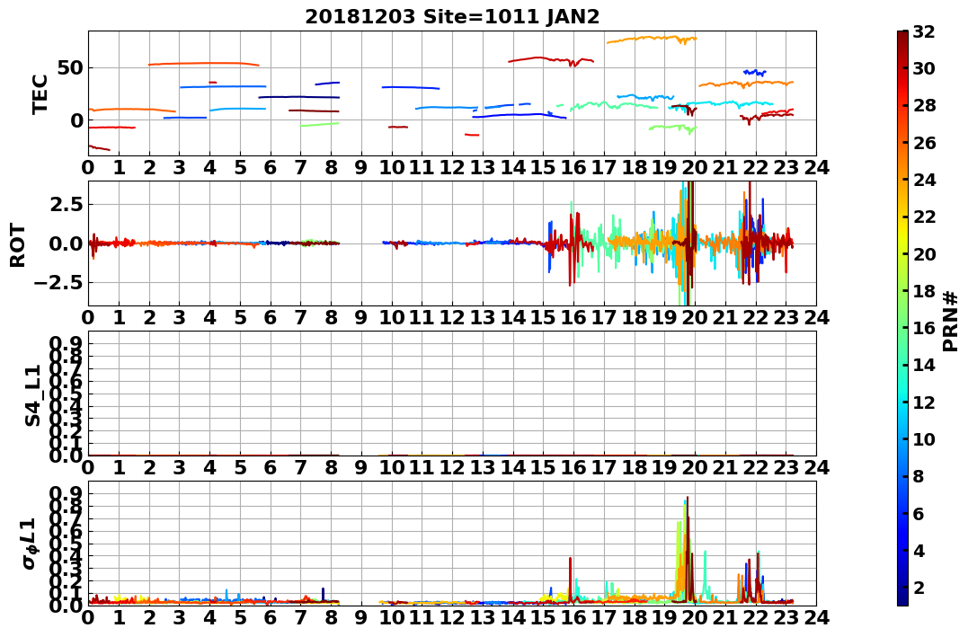Click TEC axis tick value 50
968x637 pixels.
coord(70,68)
